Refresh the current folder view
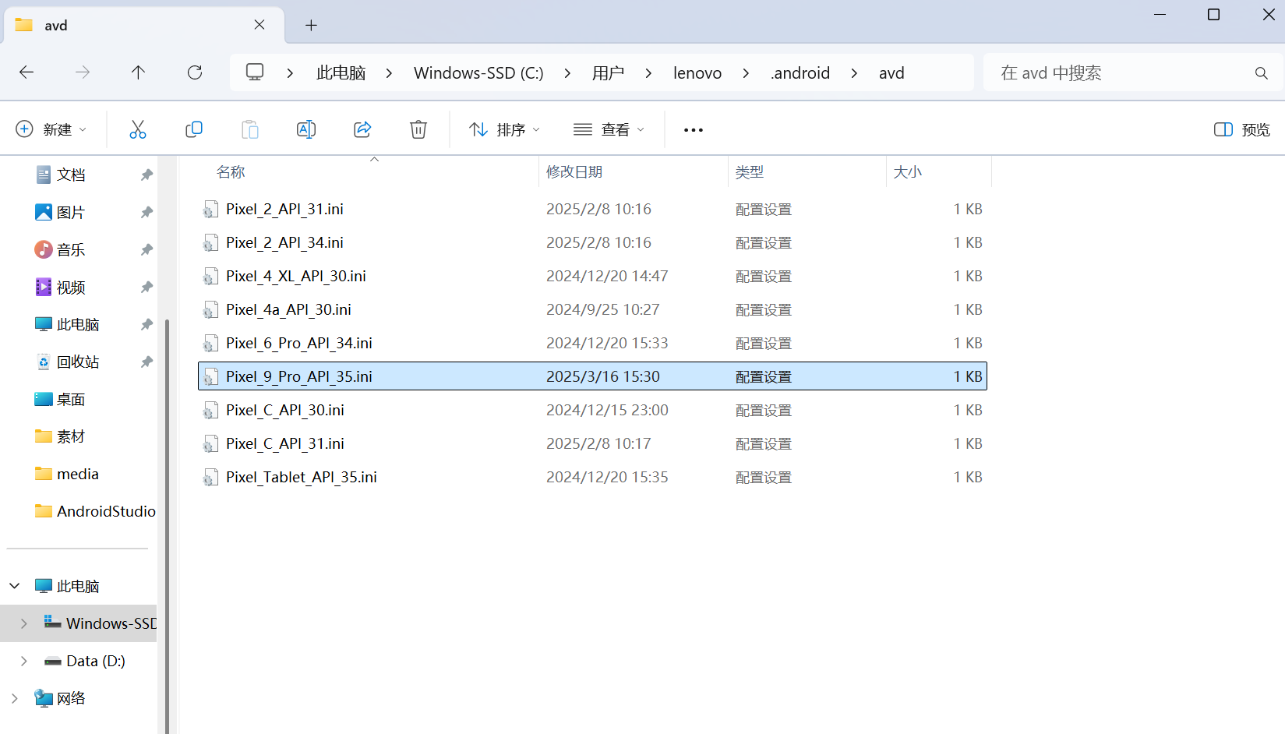Screen dimensions: 1285x734 195,72
